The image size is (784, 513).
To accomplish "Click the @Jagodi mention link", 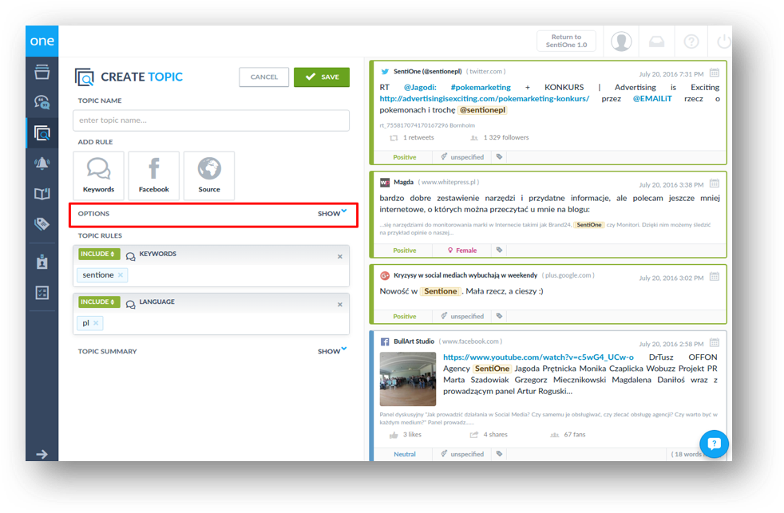I will [x=420, y=87].
